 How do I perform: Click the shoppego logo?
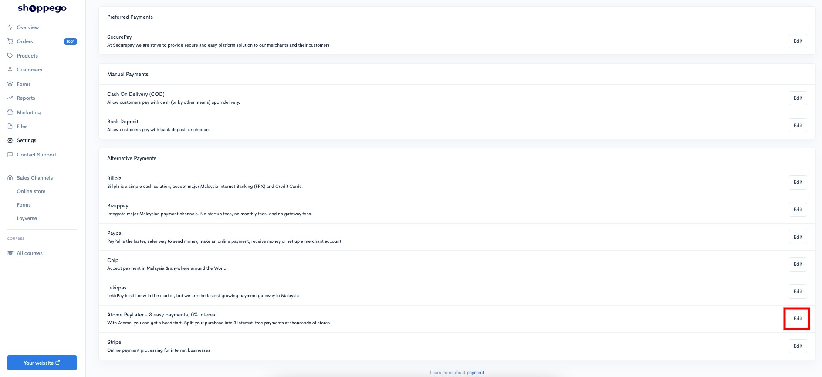click(42, 8)
